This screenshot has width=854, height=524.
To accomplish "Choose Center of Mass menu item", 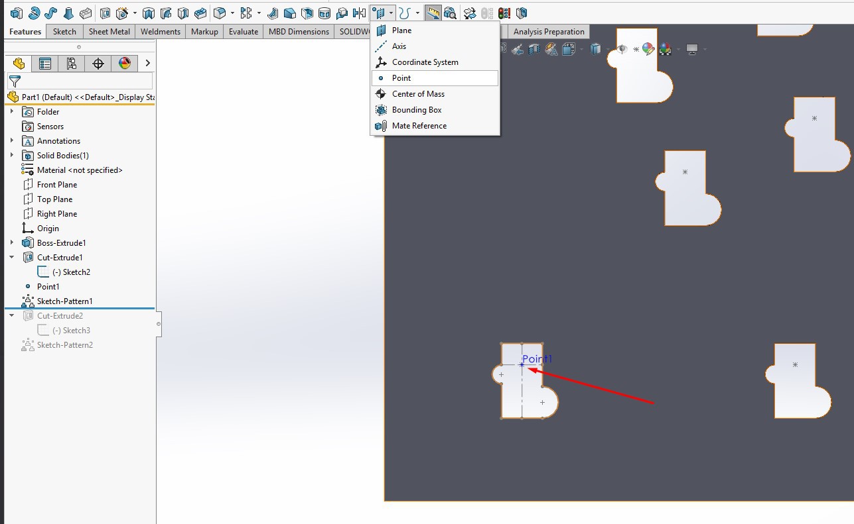I will [x=435, y=94].
